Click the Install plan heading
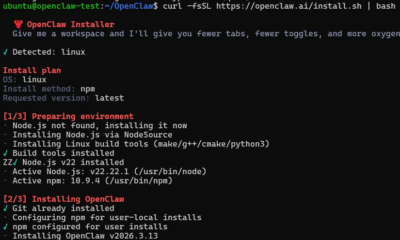400x240 pixels. (x=32, y=71)
